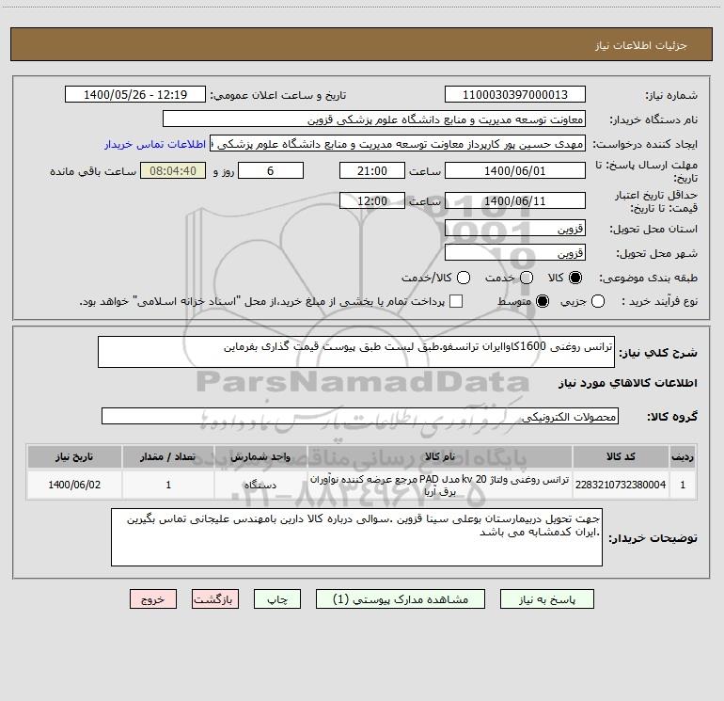
Task: Click the price validity time 12:00
Action: coord(372,200)
